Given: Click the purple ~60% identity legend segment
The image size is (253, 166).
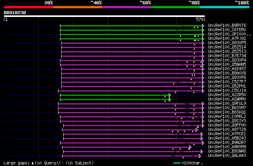Looking at the screenshot, I should pos(126,7).
